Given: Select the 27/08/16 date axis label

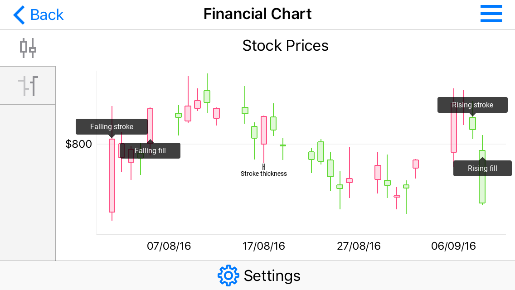Looking at the screenshot, I should coord(359,246).
